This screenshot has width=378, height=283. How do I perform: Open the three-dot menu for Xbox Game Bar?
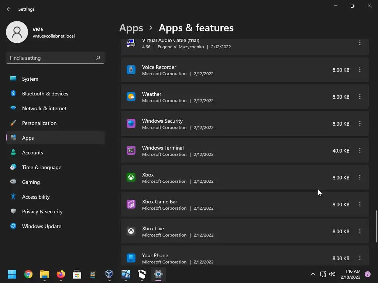pyautogui.click(x=360, y=205)
